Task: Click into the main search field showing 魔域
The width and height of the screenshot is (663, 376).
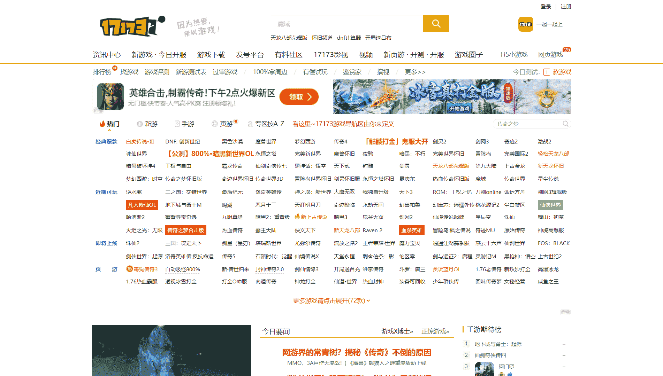Action: tap(347, 24)
